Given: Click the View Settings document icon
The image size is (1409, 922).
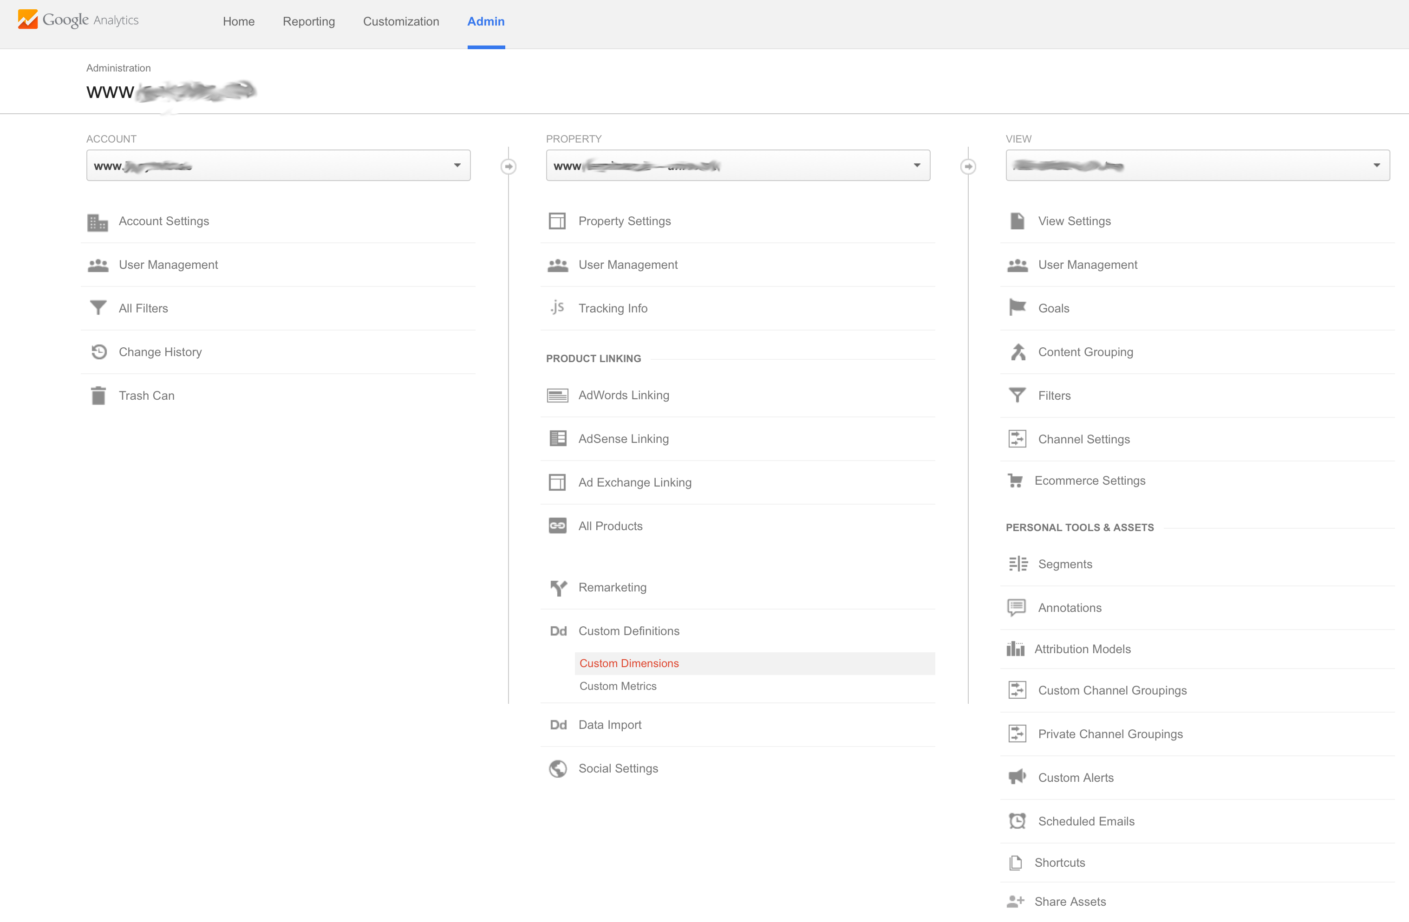Looking at the screenshot, I should pyautogui.click(x=1017, y=221).
